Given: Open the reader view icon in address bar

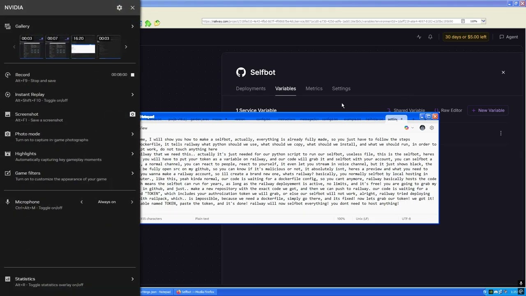Looking at the screenshot, I should pyautogui.click(x=463, y=21).
